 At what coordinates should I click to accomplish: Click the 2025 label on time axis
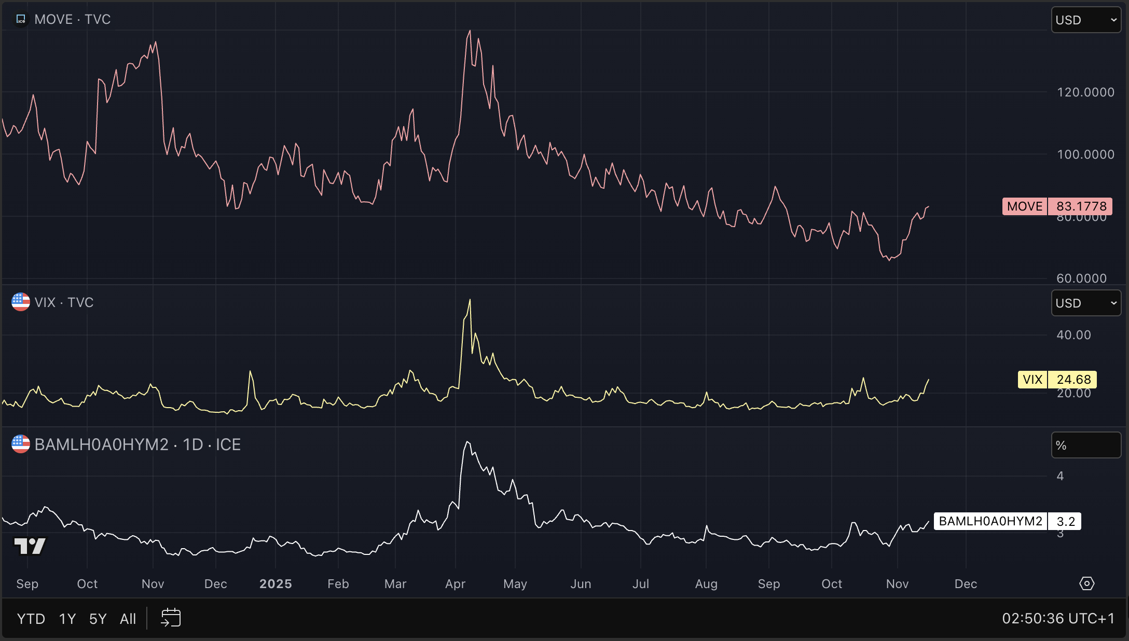click(x=276, y=584)
